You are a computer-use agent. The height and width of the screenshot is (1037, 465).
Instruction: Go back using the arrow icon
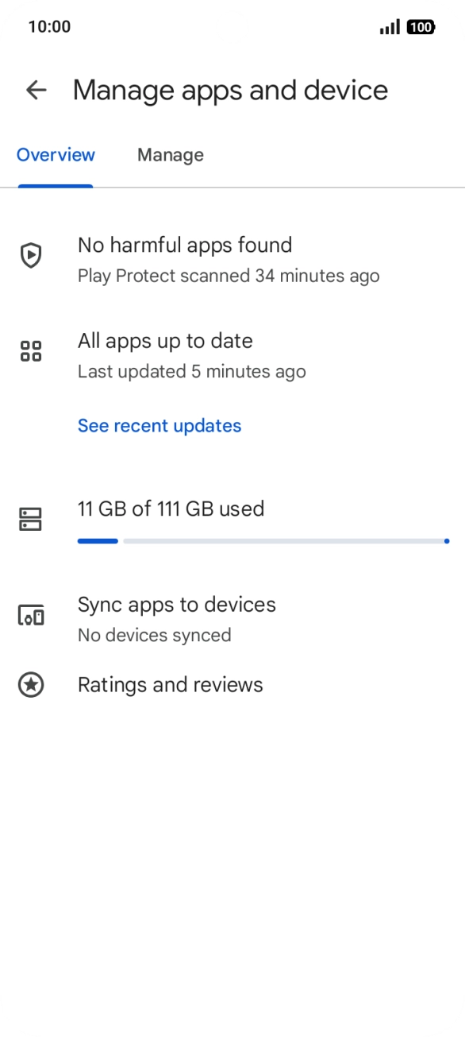tap(36, 90)
